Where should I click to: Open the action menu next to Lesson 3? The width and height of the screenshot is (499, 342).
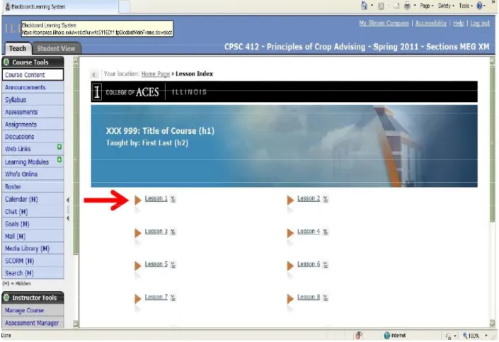(x=173, y=232)
